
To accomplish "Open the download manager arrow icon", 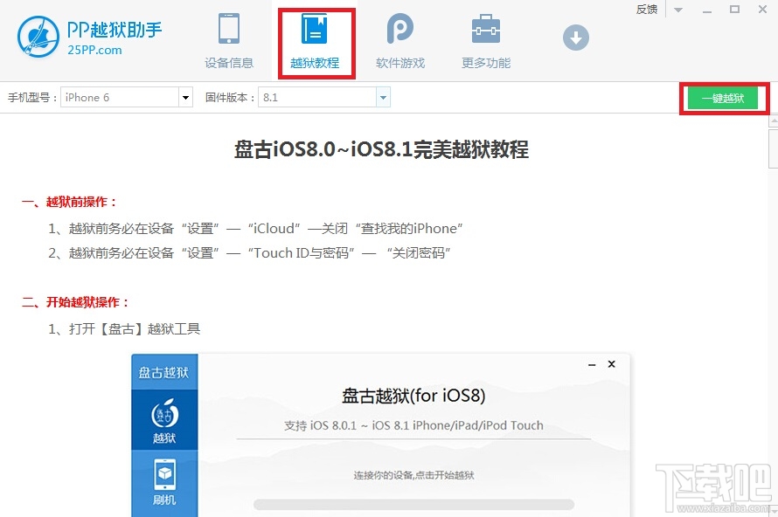I will click(575, 38).
